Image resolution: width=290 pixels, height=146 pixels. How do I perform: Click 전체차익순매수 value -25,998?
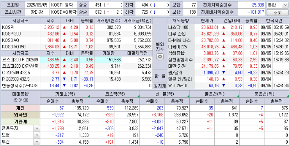coord(257,5)
